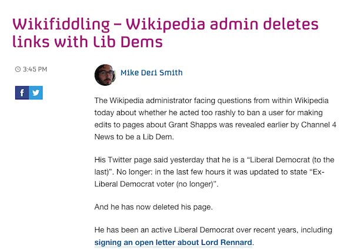
Task: Click the clock icon beside 3:45 PM
Action: click(18, 69)
